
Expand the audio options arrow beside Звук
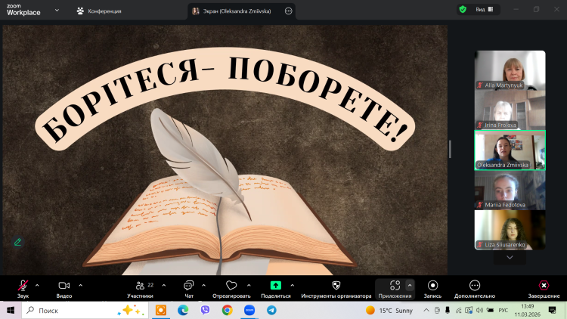tap(37, 286)
